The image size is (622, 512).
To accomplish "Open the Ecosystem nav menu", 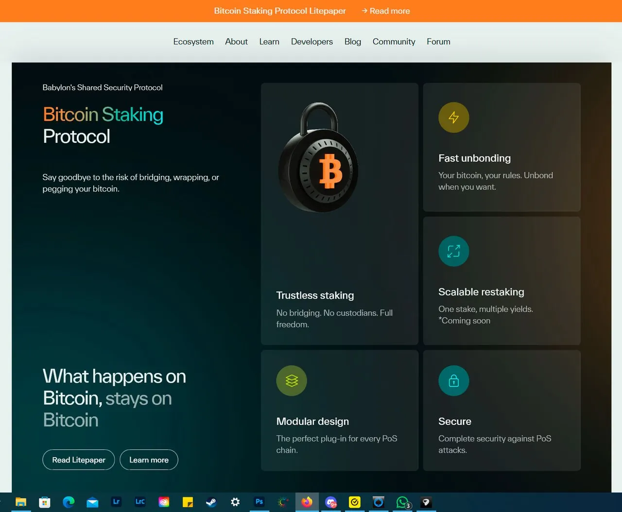I will (x=193, y=42).
